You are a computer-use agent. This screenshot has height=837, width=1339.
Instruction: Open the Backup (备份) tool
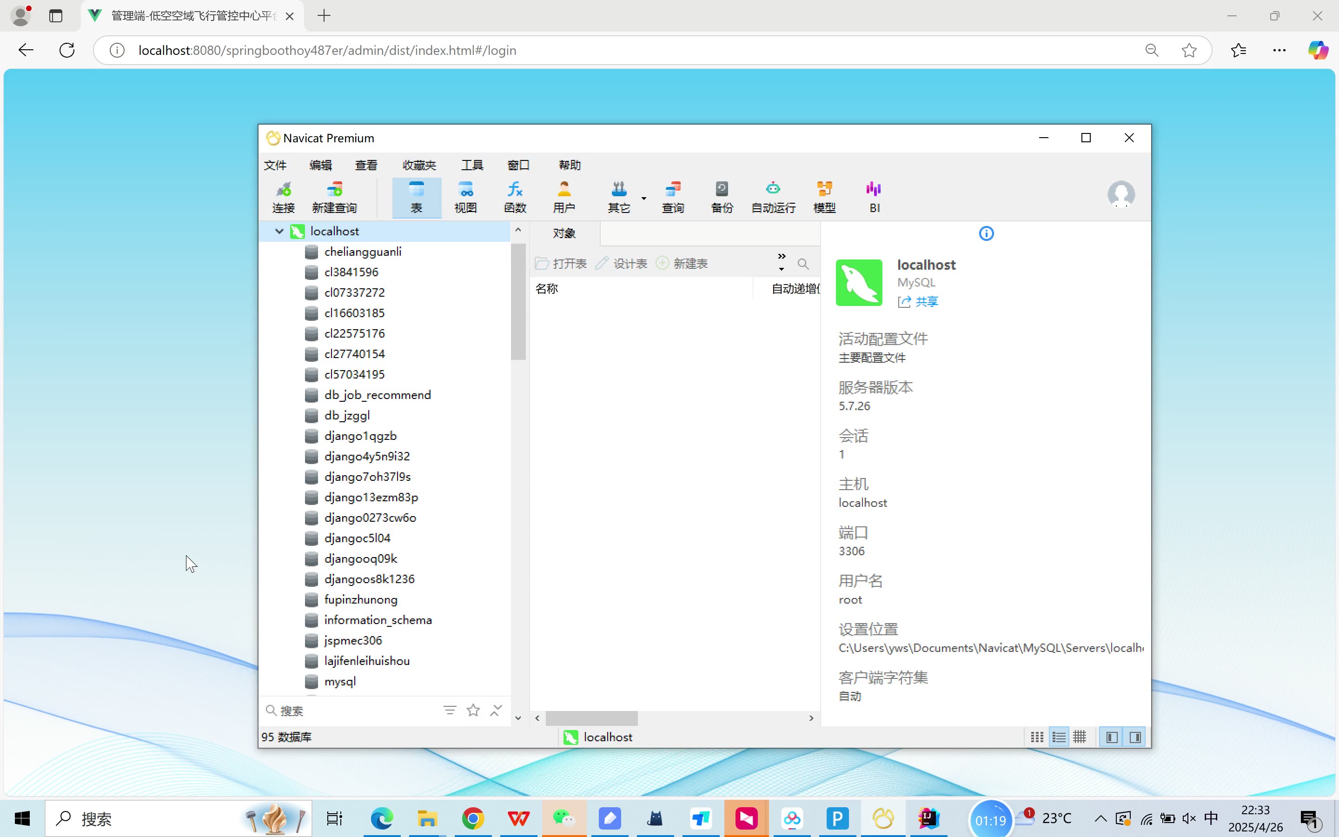pos(722,197)
